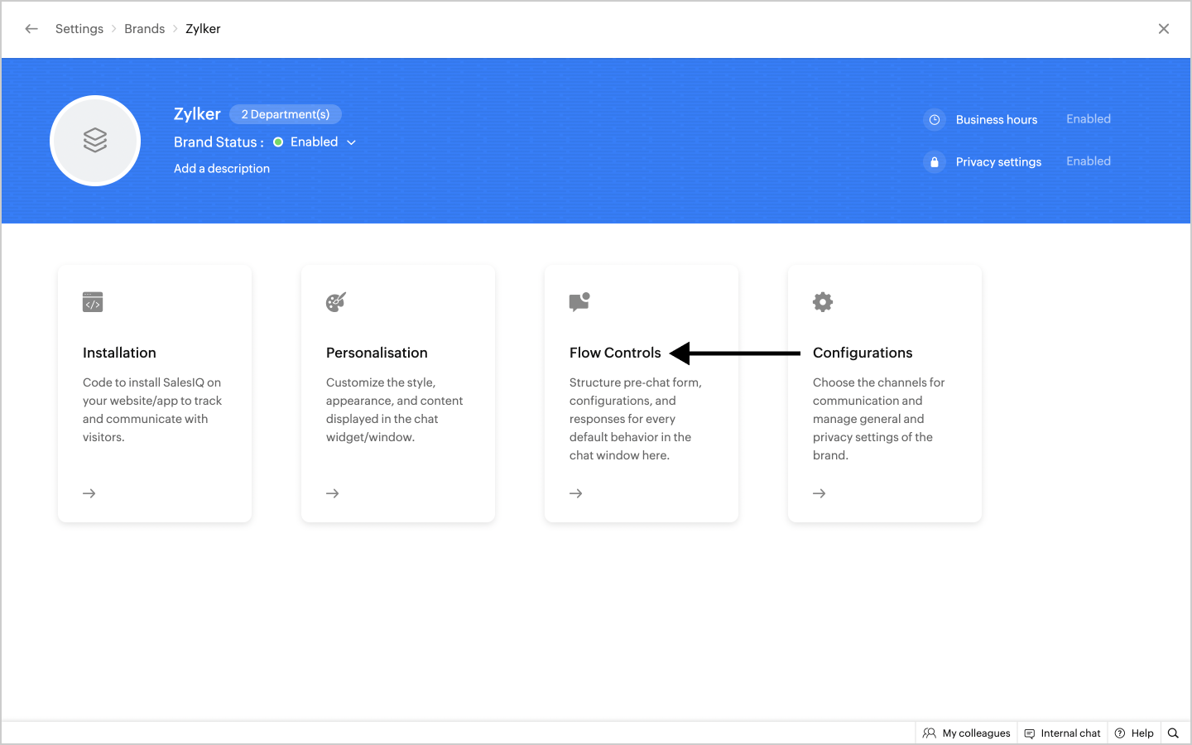
Task: Open Internal chat in the bottom bar
Action: coord(1063,733)
